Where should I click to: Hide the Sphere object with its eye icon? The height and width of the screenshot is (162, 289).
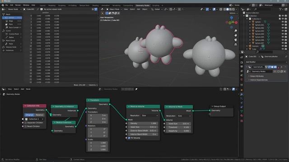pos(283,22)
